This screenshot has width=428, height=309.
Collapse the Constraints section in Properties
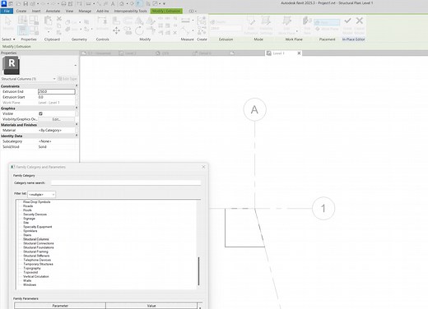tap(77, 85)
